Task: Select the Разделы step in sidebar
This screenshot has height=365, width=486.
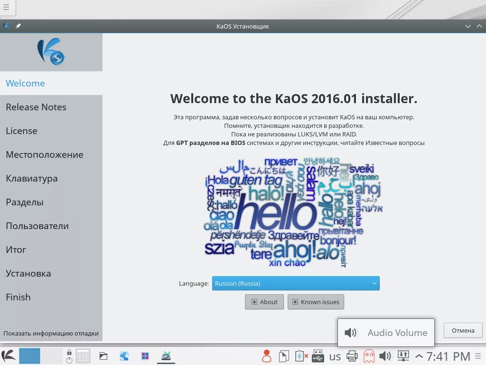Action: 51,202
